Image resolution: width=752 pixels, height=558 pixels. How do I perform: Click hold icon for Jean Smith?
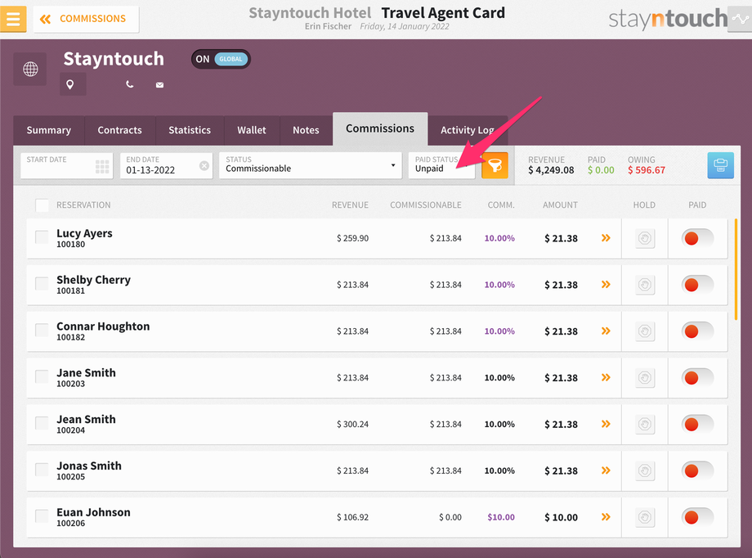coord(645,425)
